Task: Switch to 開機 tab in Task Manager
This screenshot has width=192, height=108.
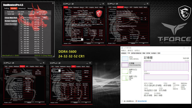Action: click(144, 53)
